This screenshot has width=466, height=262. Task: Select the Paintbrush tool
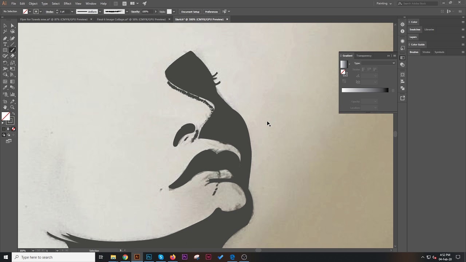pyautogui.click(x=12, y=50)
